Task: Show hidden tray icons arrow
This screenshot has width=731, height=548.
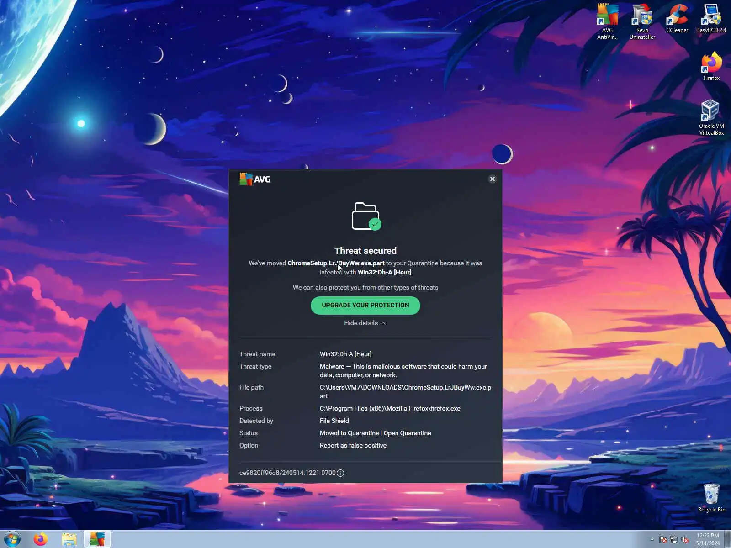Action: pos(652,539)
